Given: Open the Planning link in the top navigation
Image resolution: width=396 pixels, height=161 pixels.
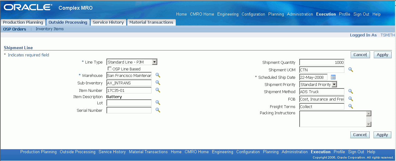Looking at the screenshot, I should pyautogui.click(x=276, y=14).
